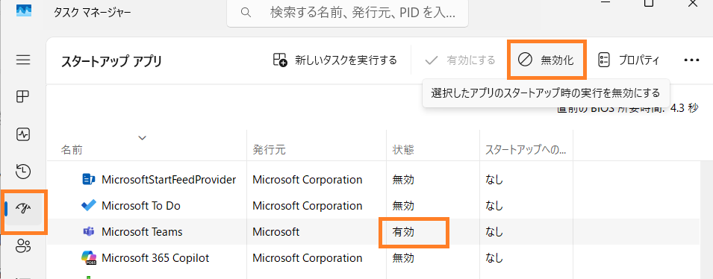The width and height of the screenshot is (713, 279).
Task: Open the Processes page icon in sidebar
Action: [23, 97]
